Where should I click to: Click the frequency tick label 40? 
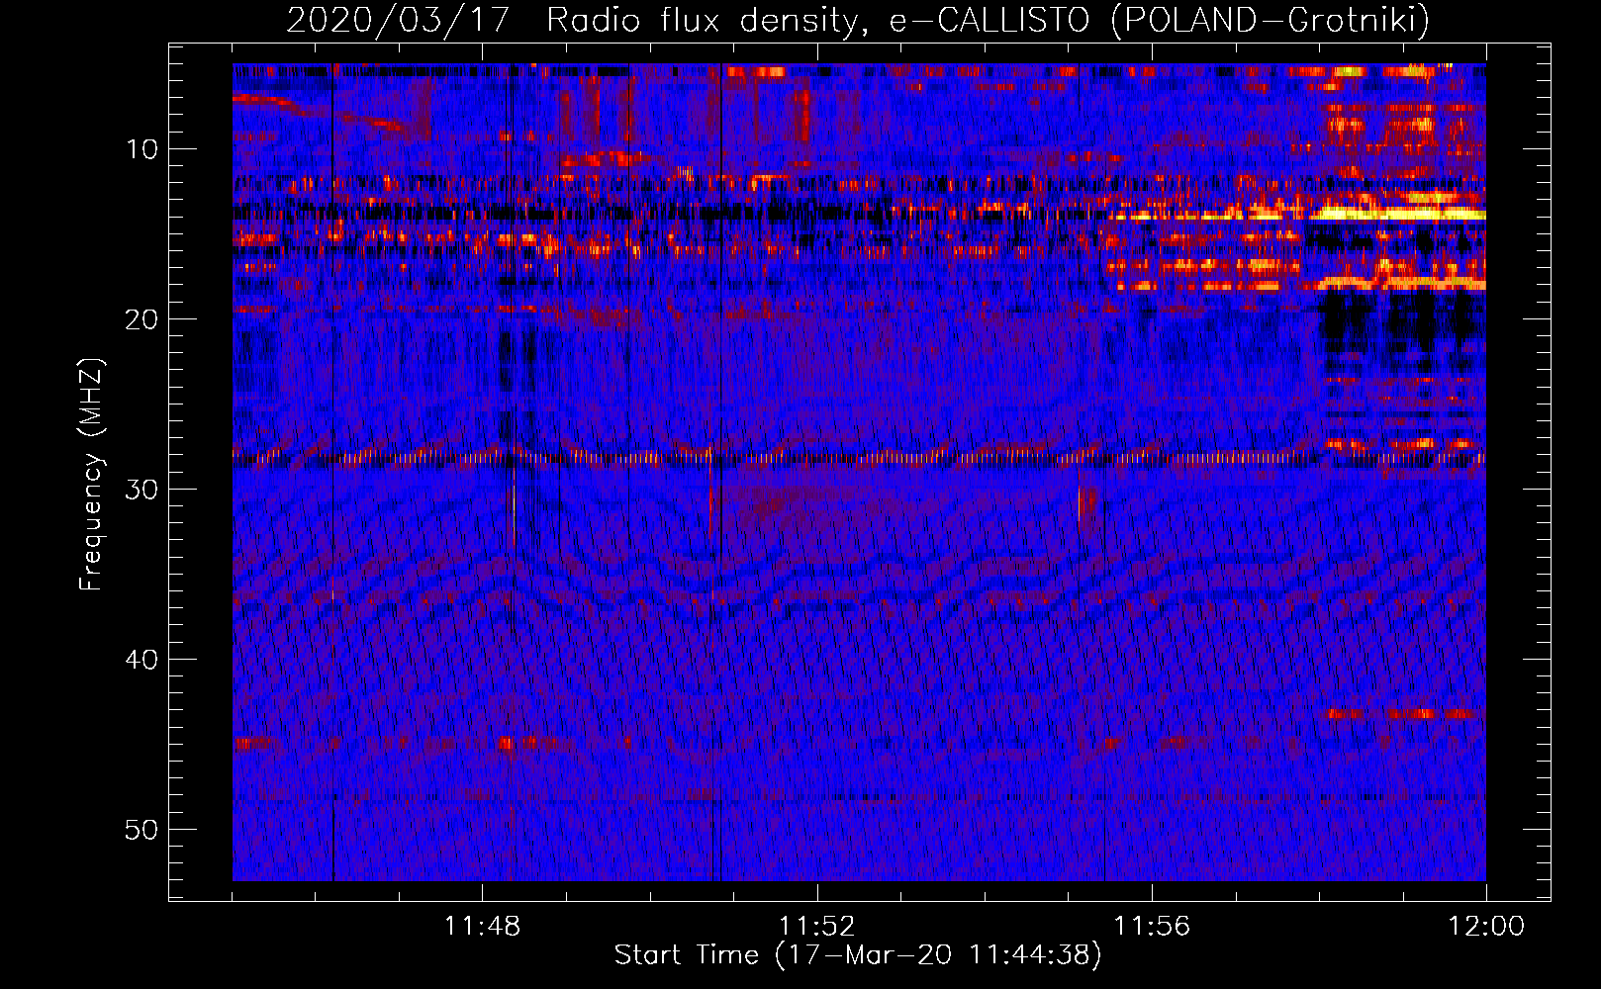tap(141, 660)
